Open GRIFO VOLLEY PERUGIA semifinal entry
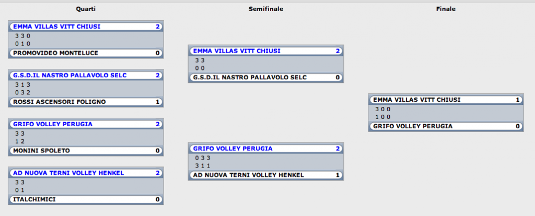Screen dimensions: 535x216 [266, 149]
